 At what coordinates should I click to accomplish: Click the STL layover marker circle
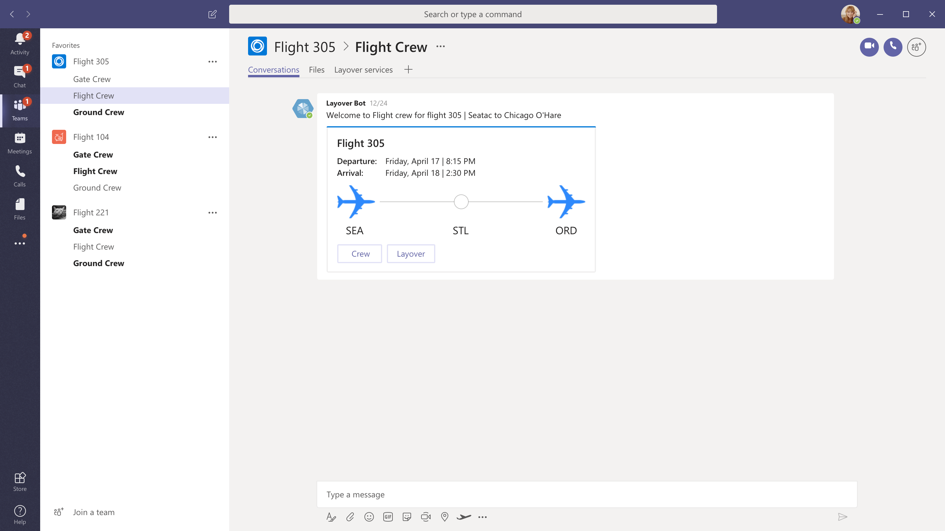(461, 201)
